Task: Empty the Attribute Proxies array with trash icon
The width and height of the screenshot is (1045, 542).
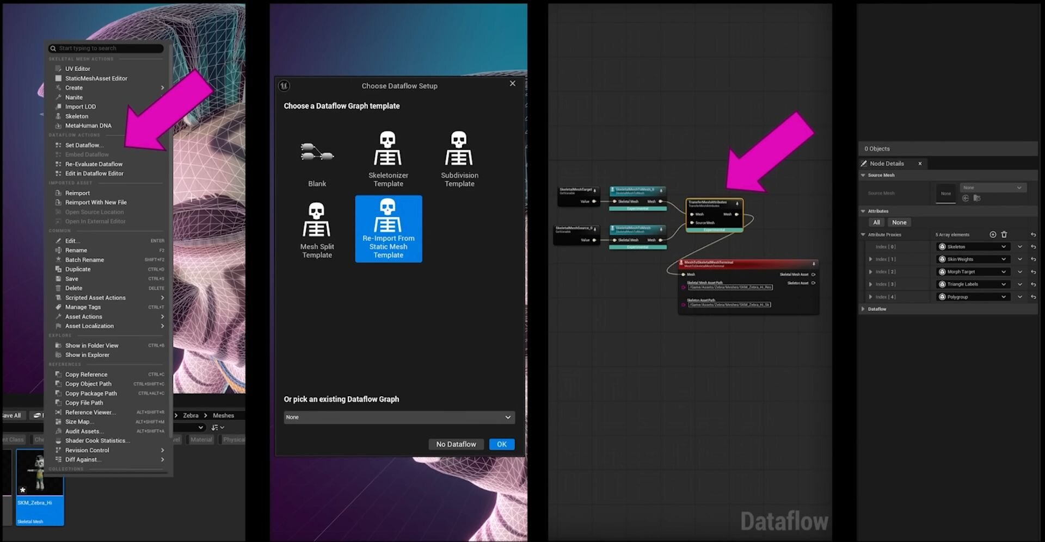Action: coord(1004,235)
